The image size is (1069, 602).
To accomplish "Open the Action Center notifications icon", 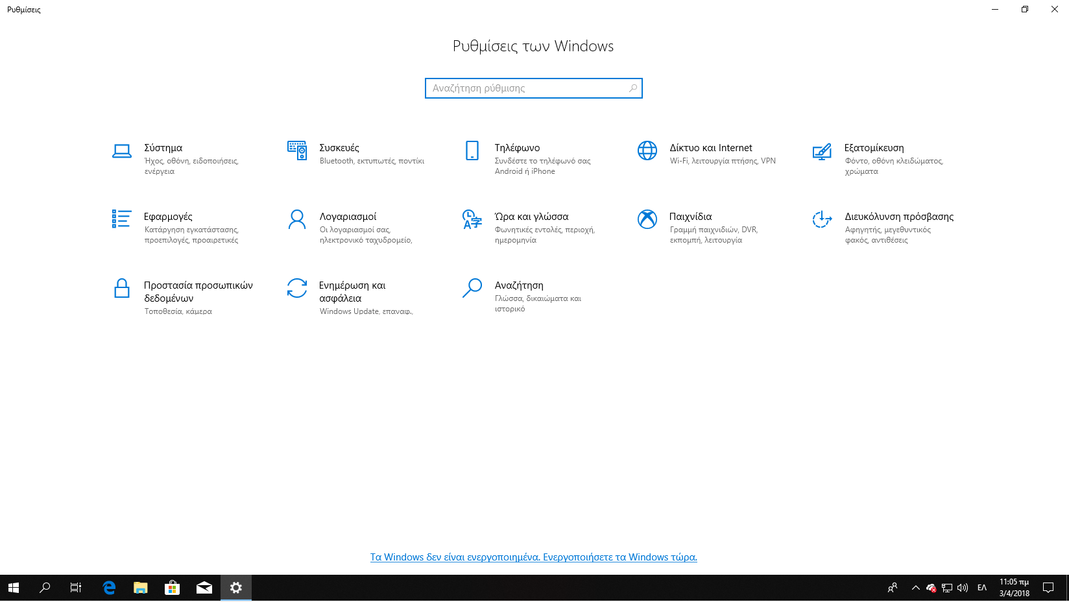I will click(1048, 588).
